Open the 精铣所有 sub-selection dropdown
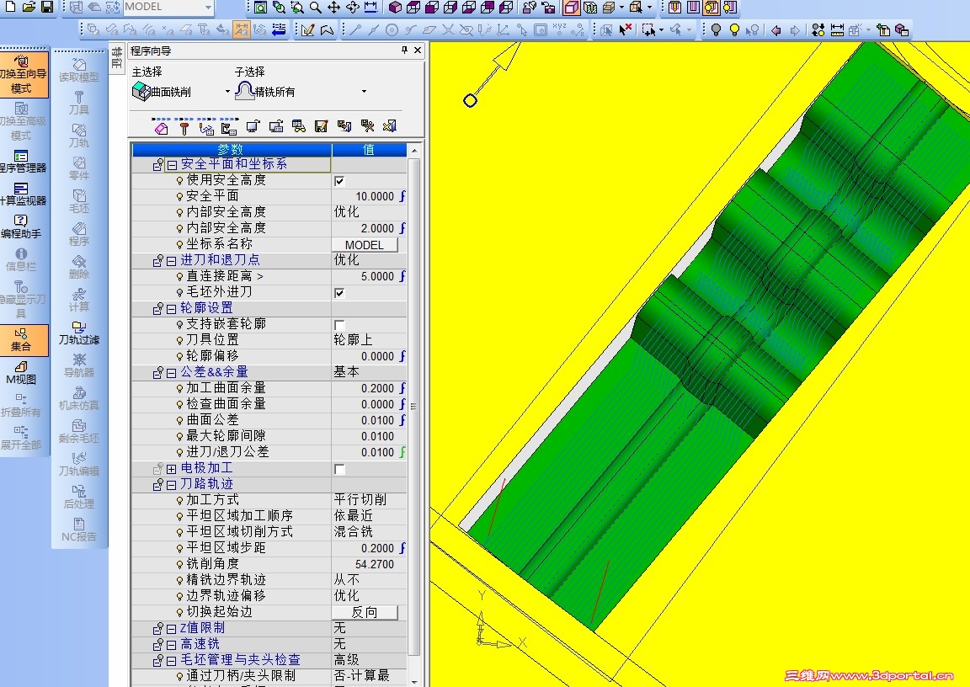 (363, 91)
